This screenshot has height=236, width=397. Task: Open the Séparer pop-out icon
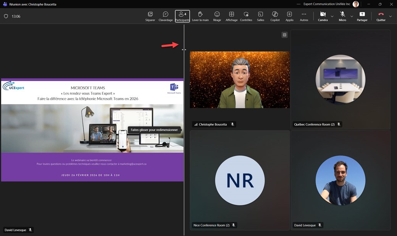coord(150,16)
